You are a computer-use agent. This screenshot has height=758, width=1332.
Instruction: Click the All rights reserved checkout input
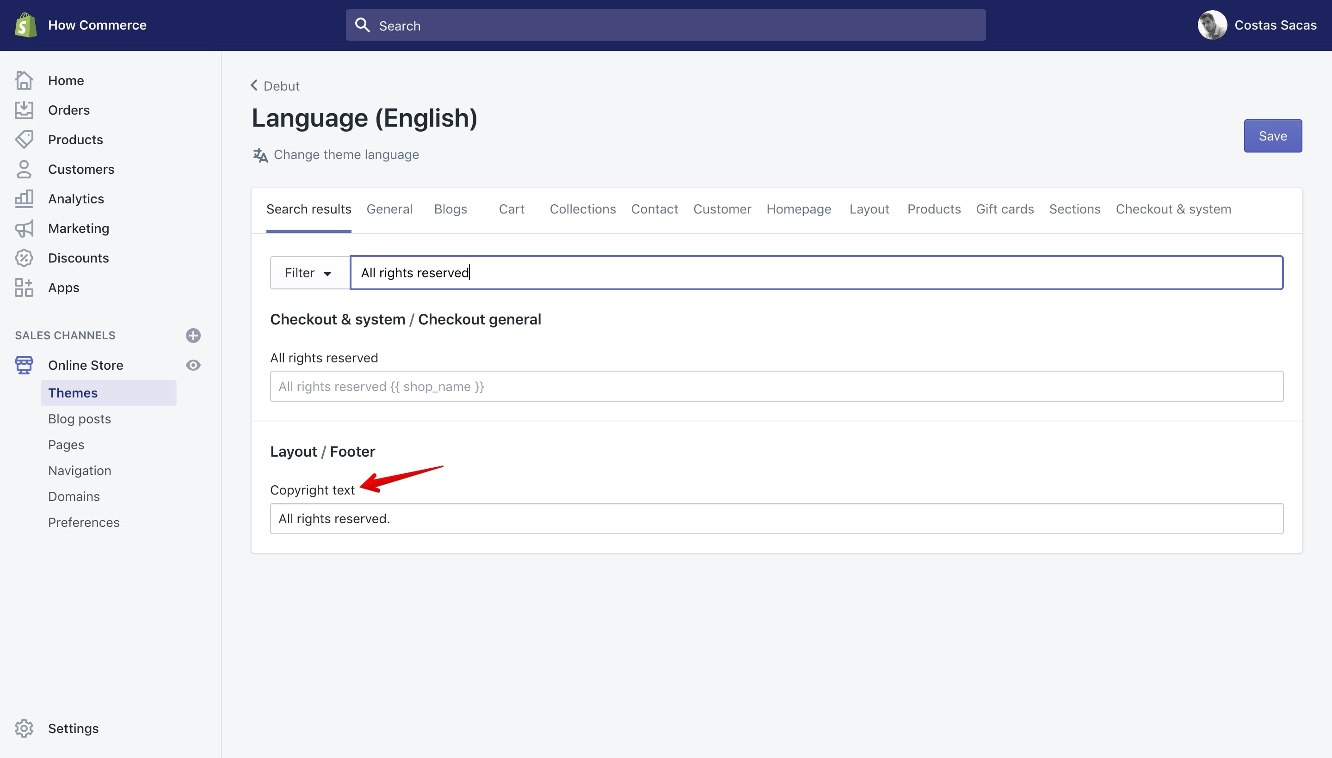pyautogui.click(x=776, y=386)
